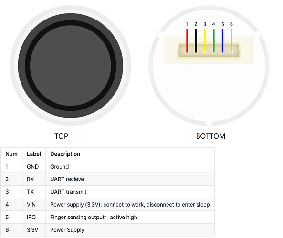The width and height of the screenshot is (283, 238).
Task: Click the dark fingerprint sensor center
Action: [x=71, y=66]
